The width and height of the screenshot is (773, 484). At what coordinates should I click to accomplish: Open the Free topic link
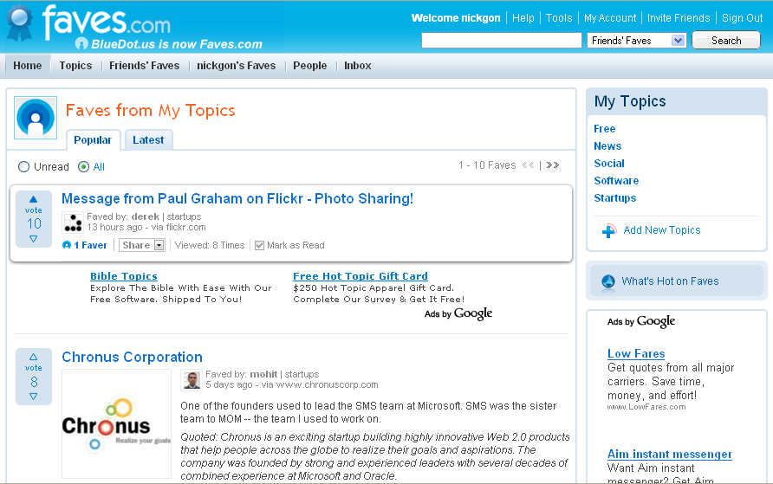(x=604, y=129)
